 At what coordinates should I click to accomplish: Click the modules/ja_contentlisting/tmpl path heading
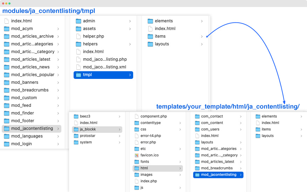click(49, 11)
